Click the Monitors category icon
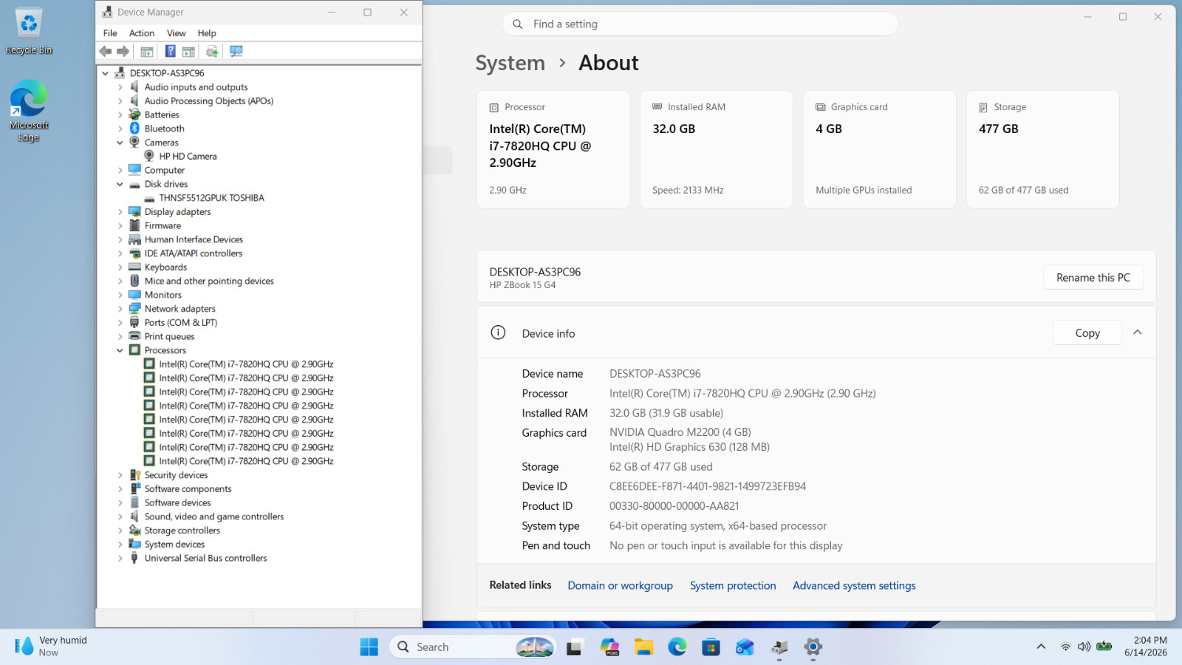The height and width of the screenshot is (665, 1182). tap(134, 295)
